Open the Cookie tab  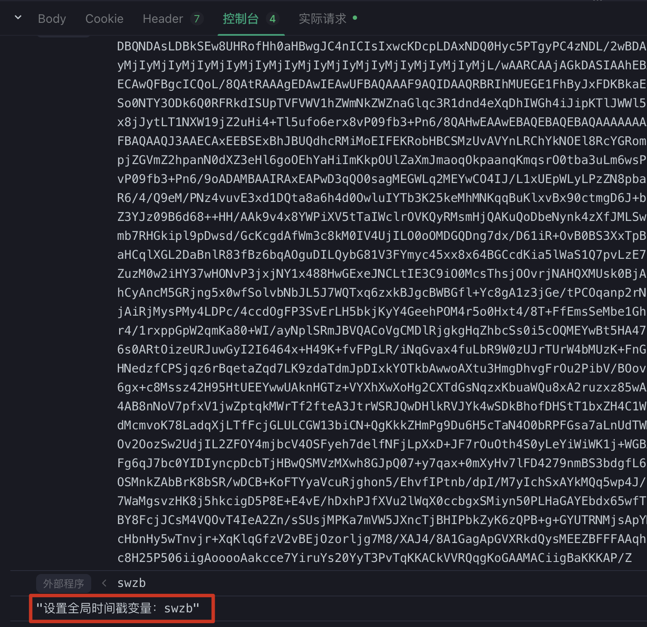[104, 19]
